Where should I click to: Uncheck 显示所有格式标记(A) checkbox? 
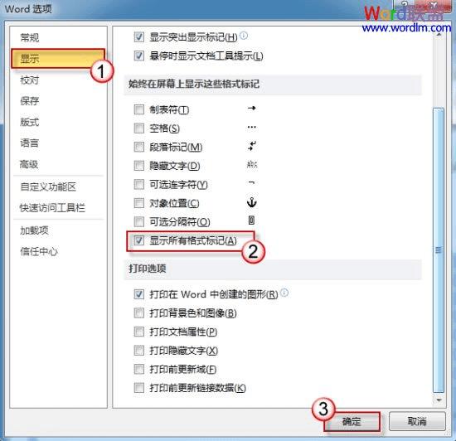pos(138,240)
